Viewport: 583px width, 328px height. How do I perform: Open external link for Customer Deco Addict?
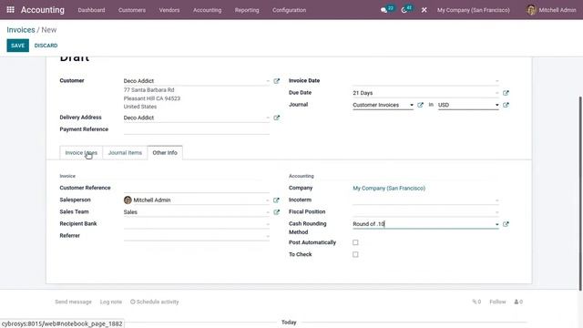click(276, 81)
